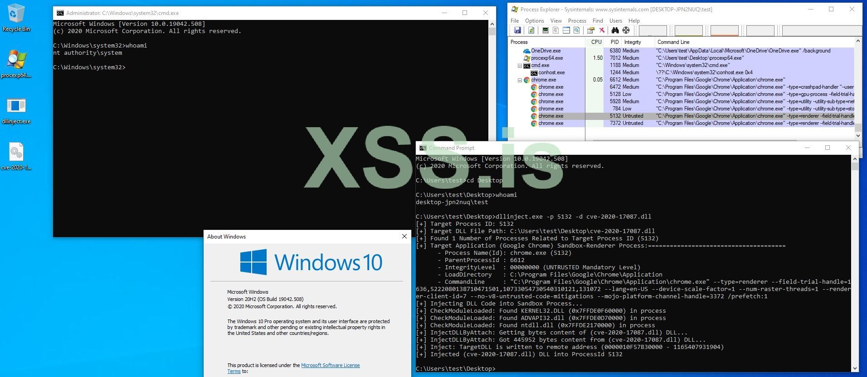Open the Process menu

coord(577,21)
